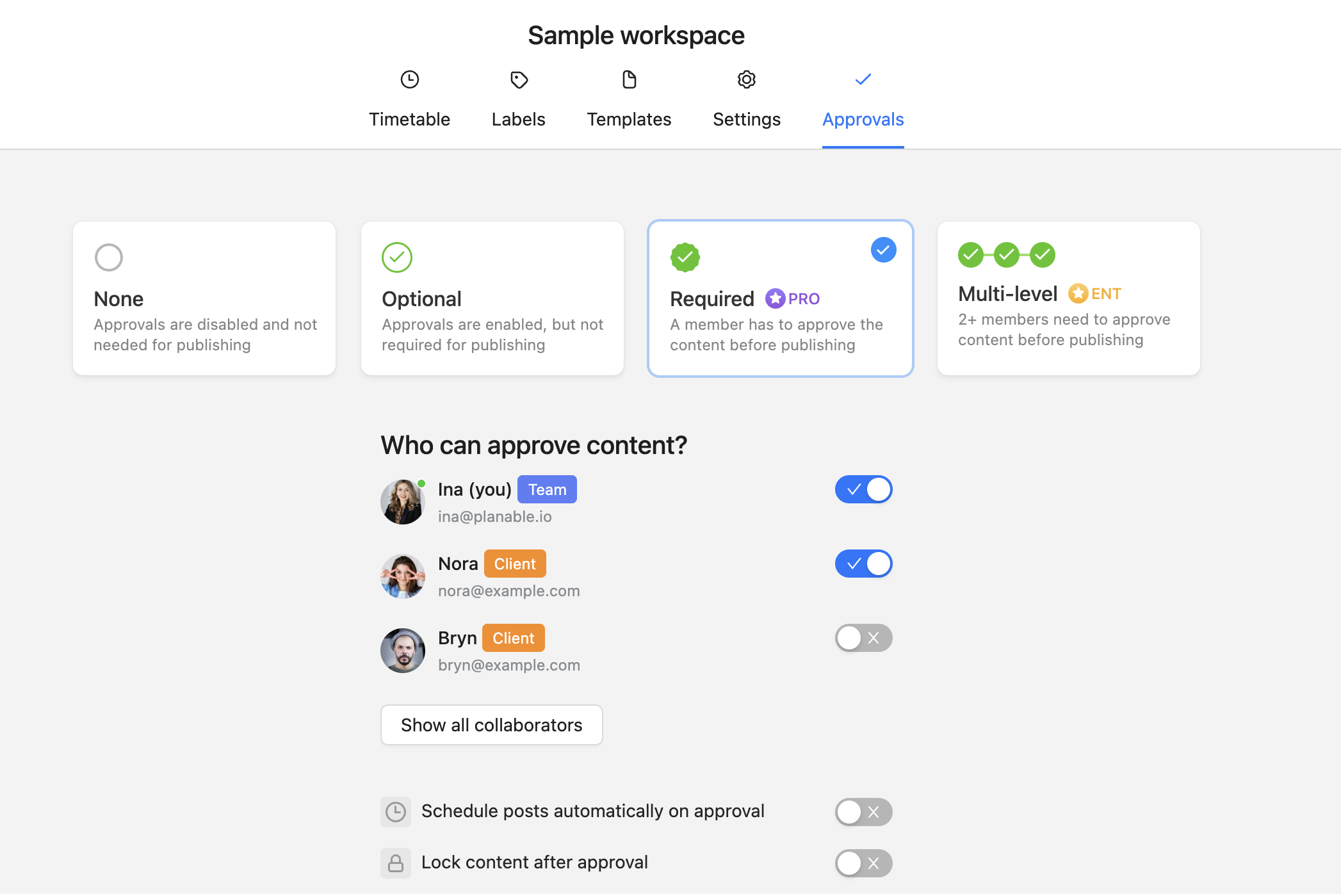Click the lock icon beside Lock content
The image size is (1341, 894).
396,863
